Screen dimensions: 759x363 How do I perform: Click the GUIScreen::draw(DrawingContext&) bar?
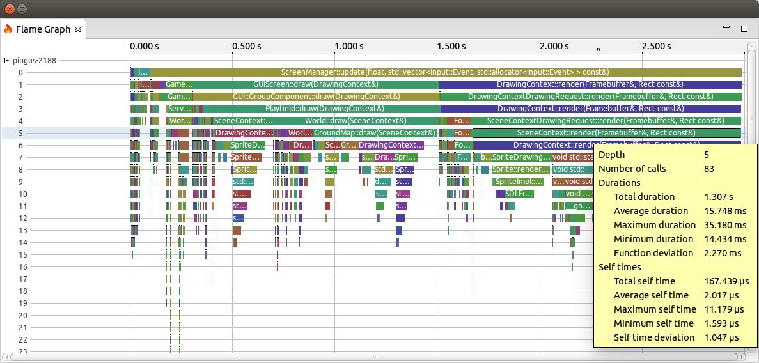tap(315, 84)
